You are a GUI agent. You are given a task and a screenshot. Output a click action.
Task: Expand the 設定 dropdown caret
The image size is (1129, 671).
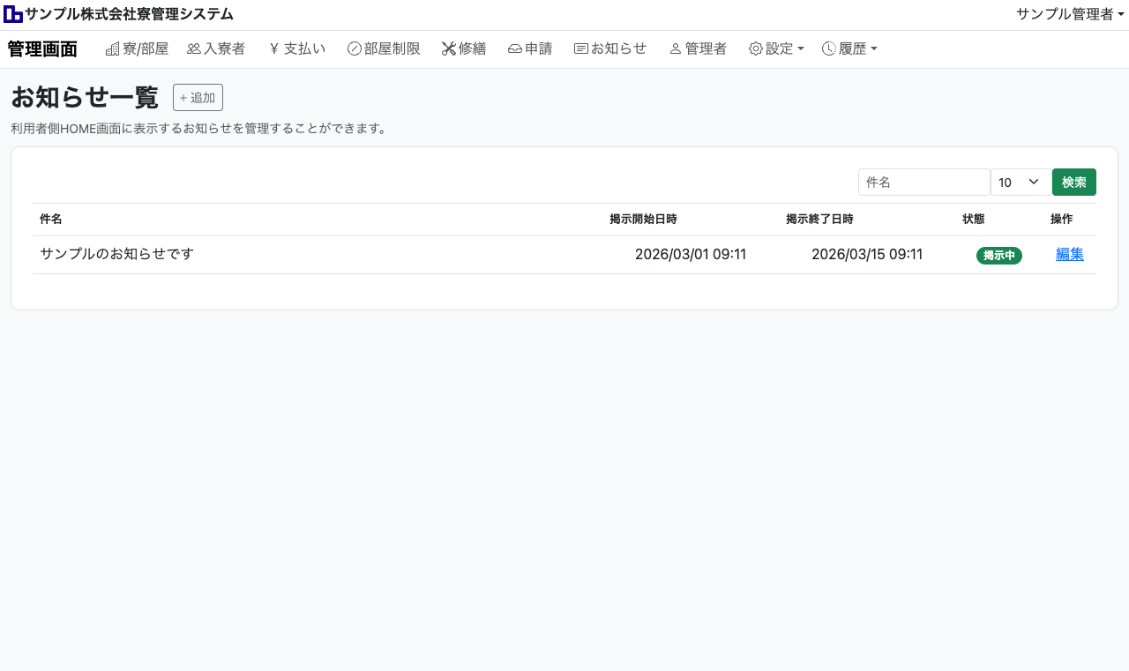801,49
